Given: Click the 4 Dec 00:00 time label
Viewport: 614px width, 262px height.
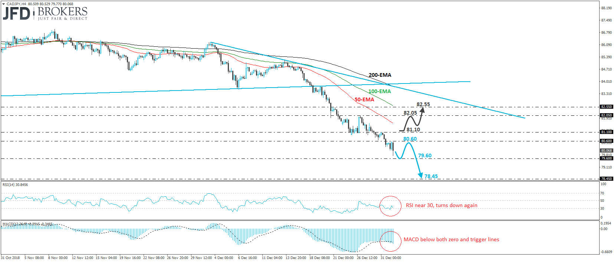Looking at the screenshot, I should (x=224, y=258).
